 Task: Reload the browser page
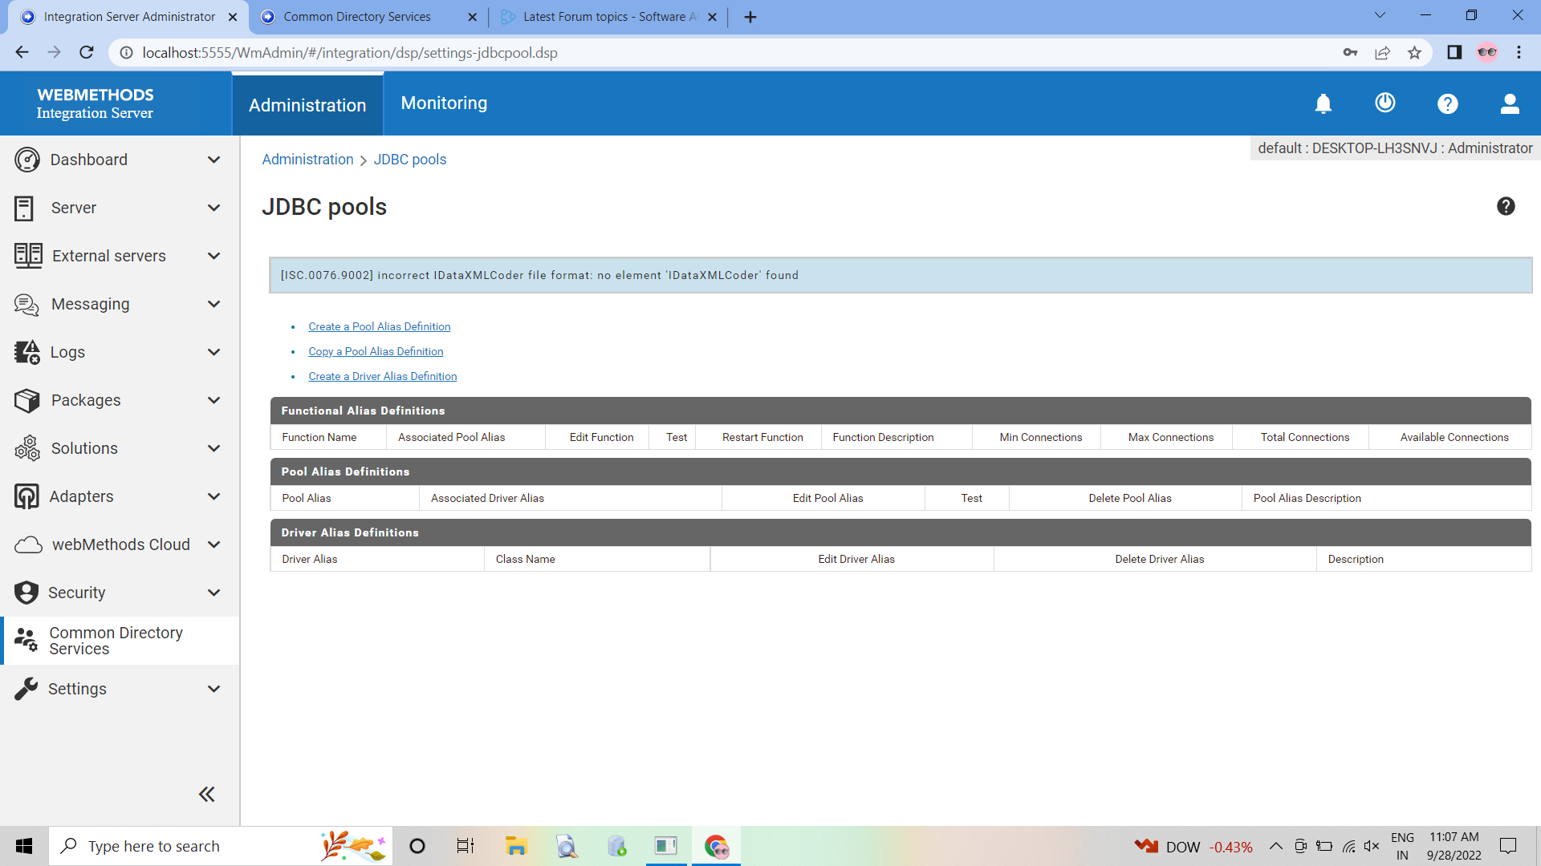[87, 52]
